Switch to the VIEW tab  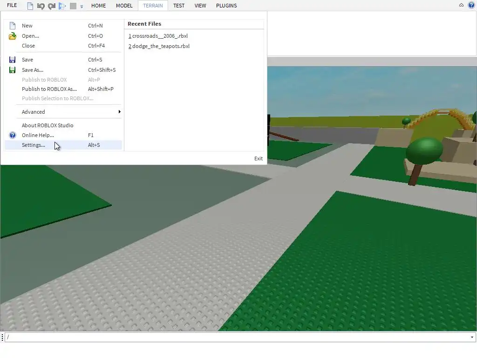point(200,6)
